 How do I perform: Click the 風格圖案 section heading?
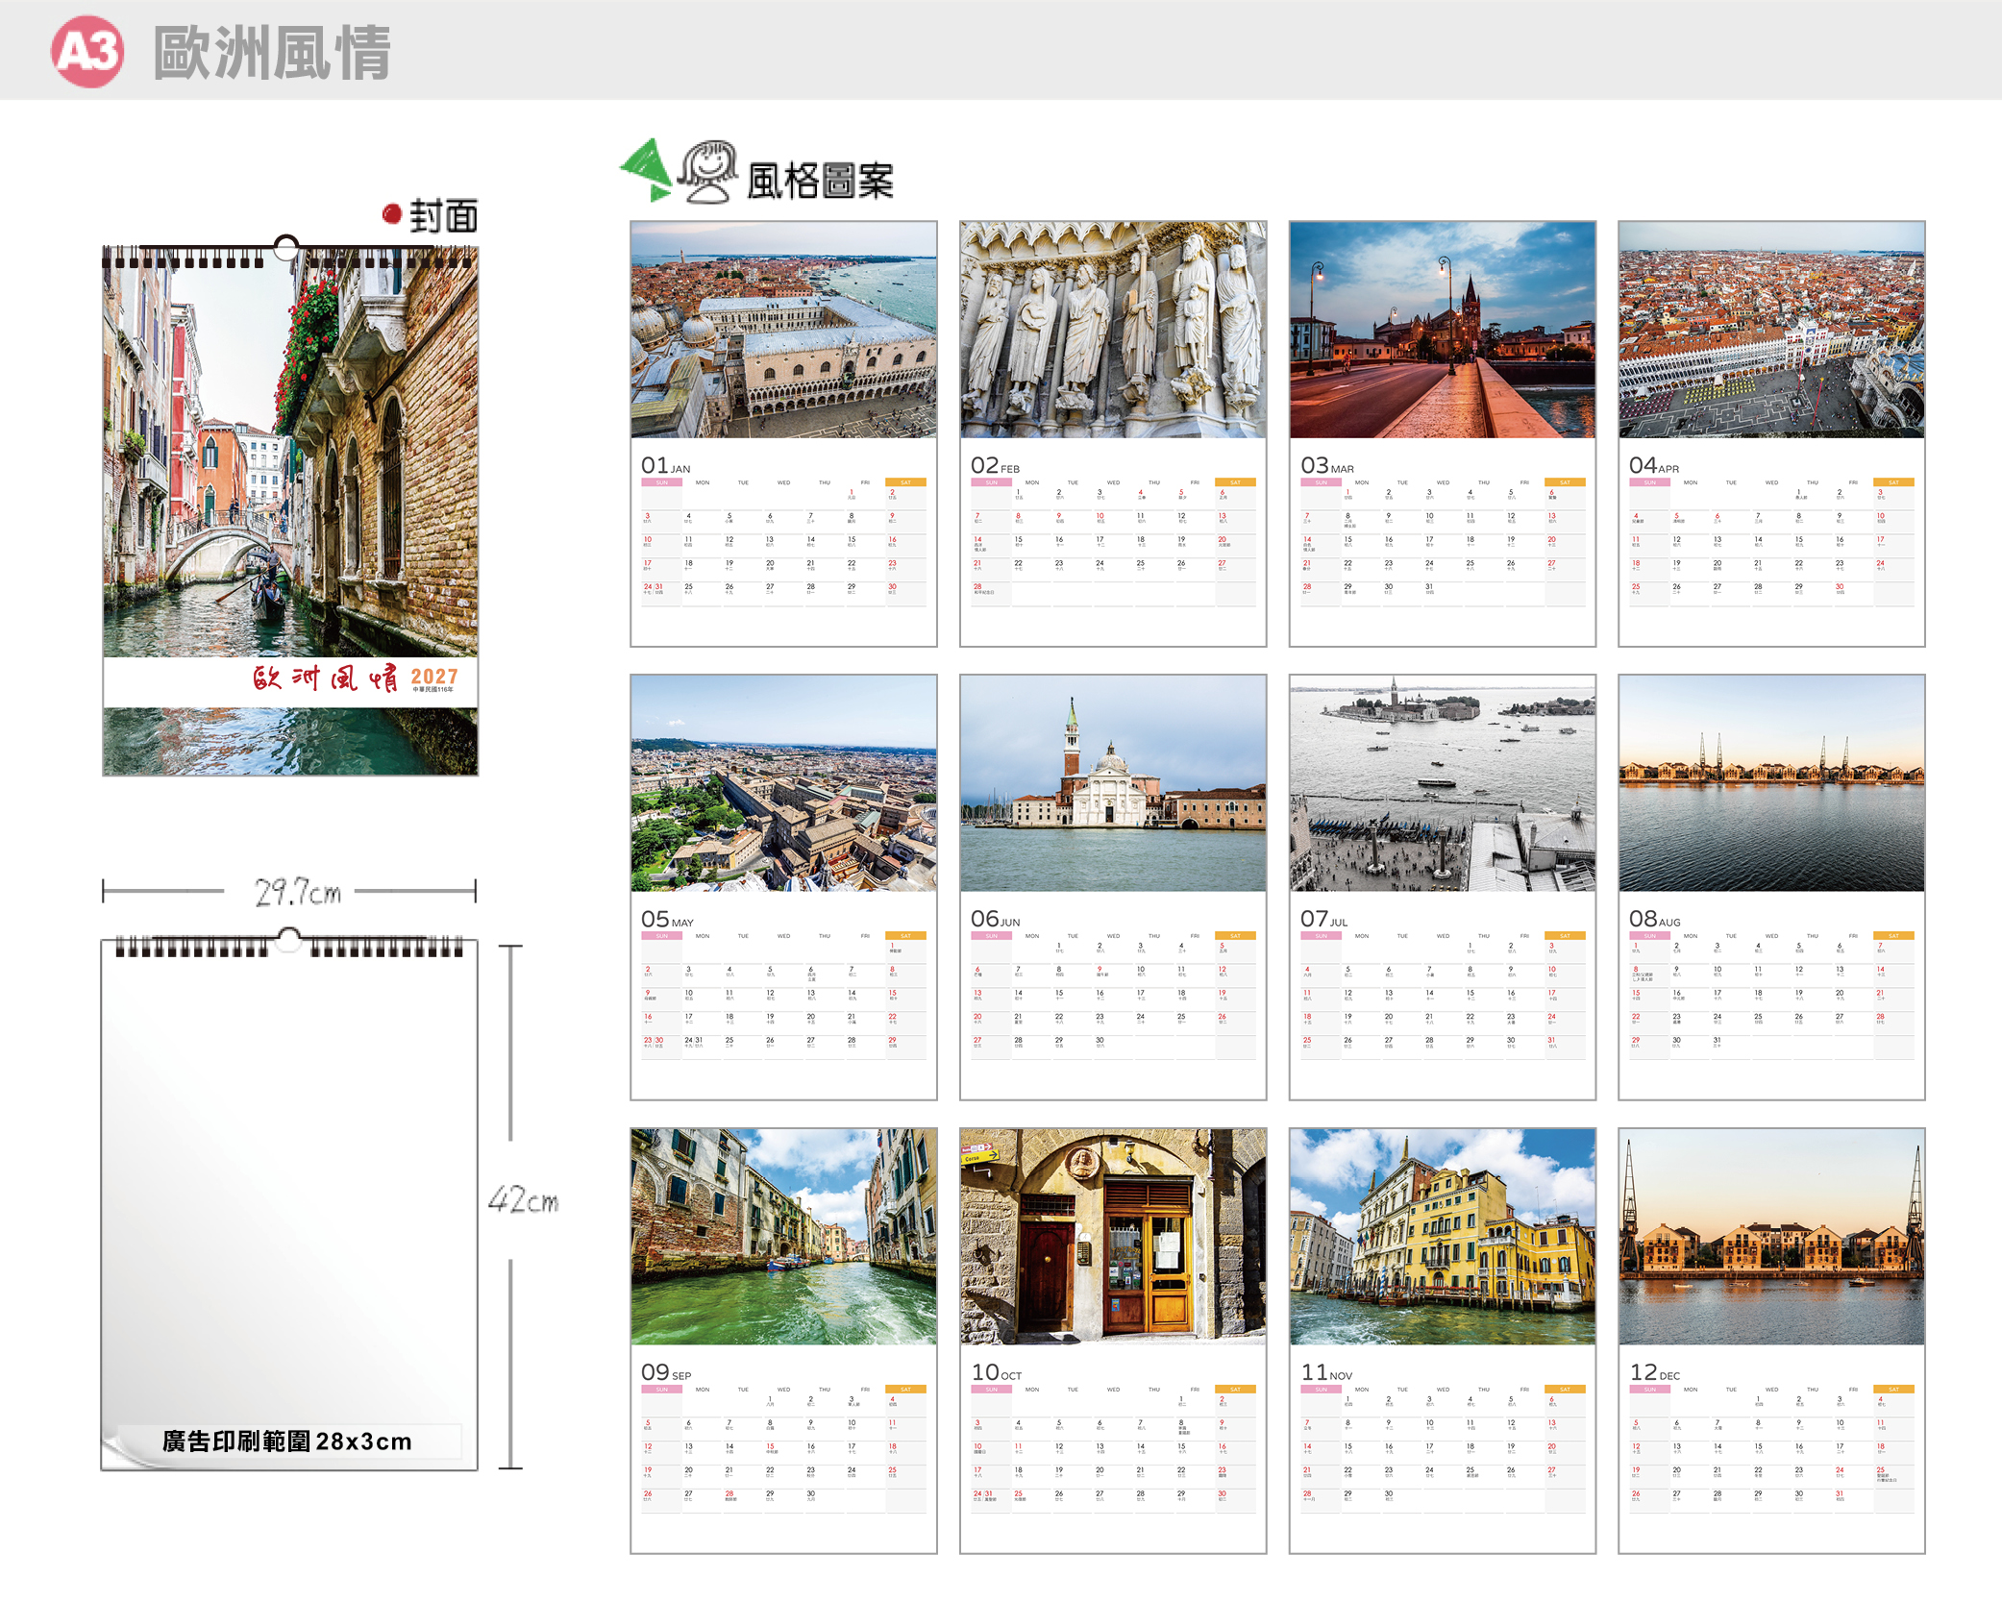pos(820,181)
